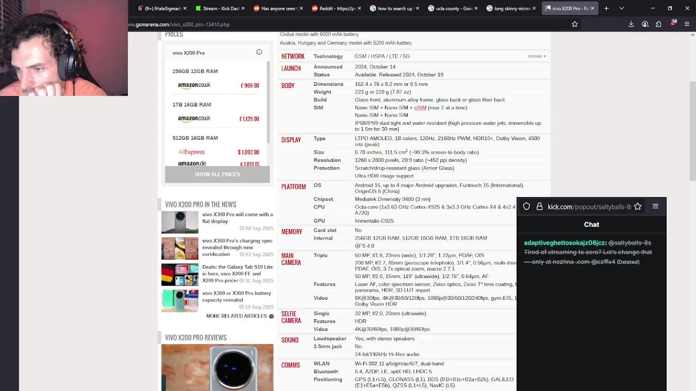696x391 pixels.
Task: Open the browser downloads arrow icon
Action: 631,24
